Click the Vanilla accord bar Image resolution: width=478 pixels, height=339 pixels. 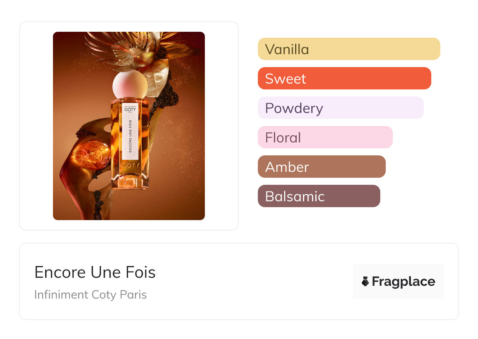[x=348, y=49]
